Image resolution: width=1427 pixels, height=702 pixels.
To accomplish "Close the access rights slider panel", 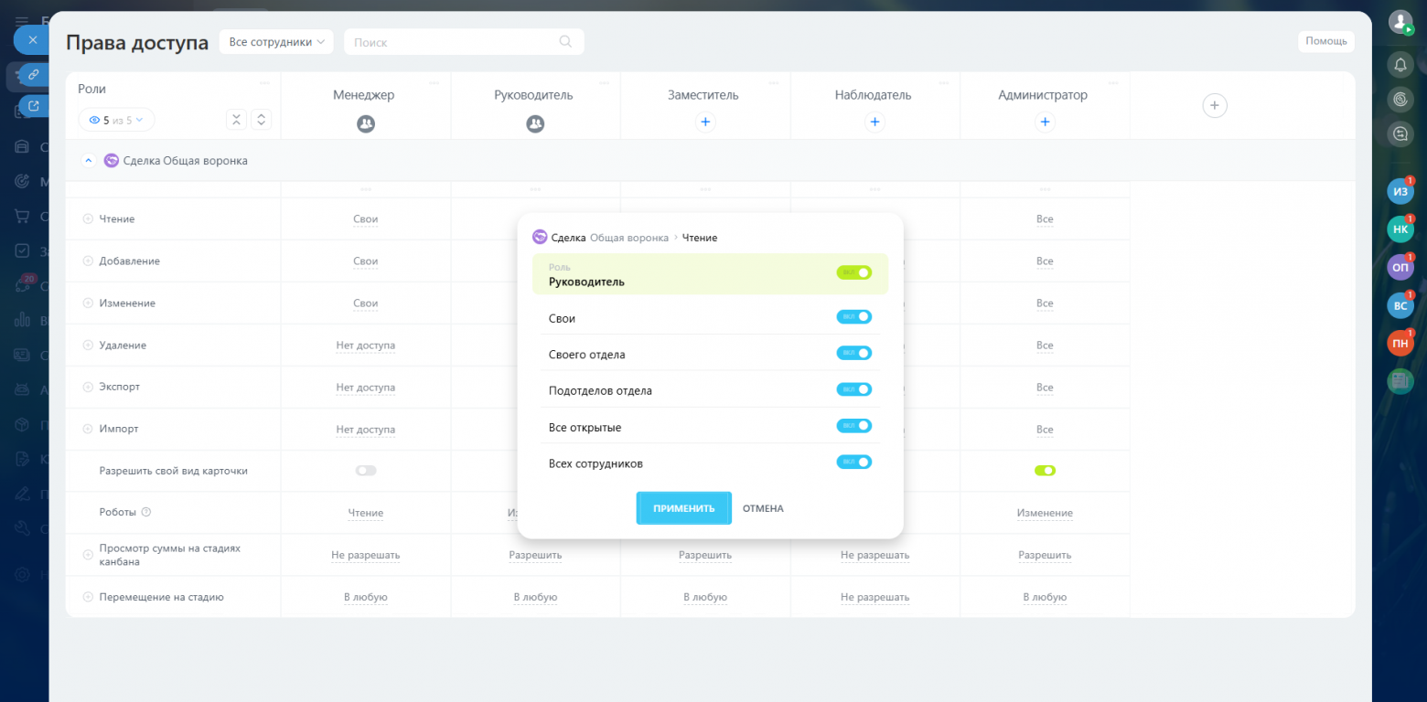I will [32, 40].
